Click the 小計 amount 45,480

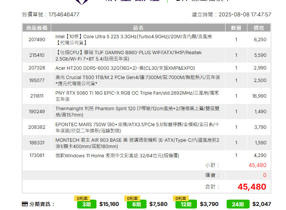tap(257, 165)
